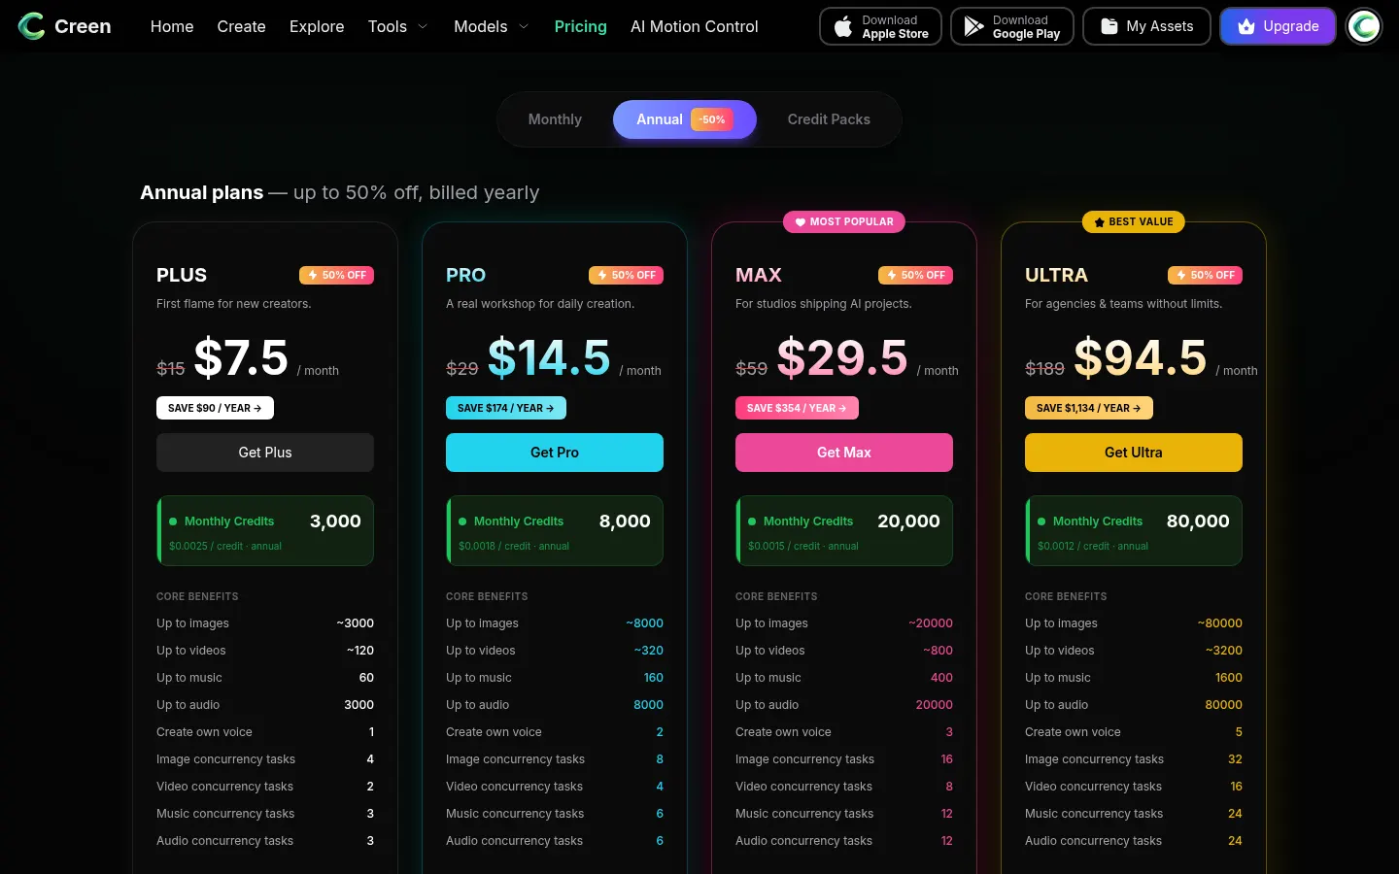Go to the Home page
Viewport: 1399px width, 874px height.
(x=172, y=26)
